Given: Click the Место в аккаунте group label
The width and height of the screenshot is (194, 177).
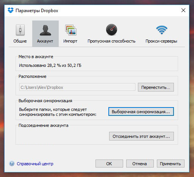Looking at the screenshot, I should [x=36, y=57].
